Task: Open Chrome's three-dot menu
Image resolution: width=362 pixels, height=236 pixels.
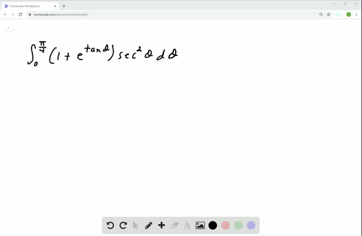Action: pyautogui.click(x=356, y=14)
